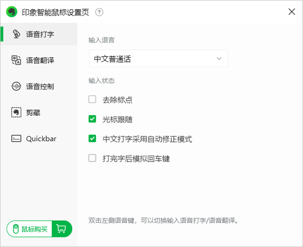
Task: Expand the 输入语言 dropdown chevron
Action: [x=219, y=58]
